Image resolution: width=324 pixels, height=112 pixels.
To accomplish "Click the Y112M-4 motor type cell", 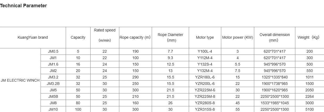I will coord(205,58).
